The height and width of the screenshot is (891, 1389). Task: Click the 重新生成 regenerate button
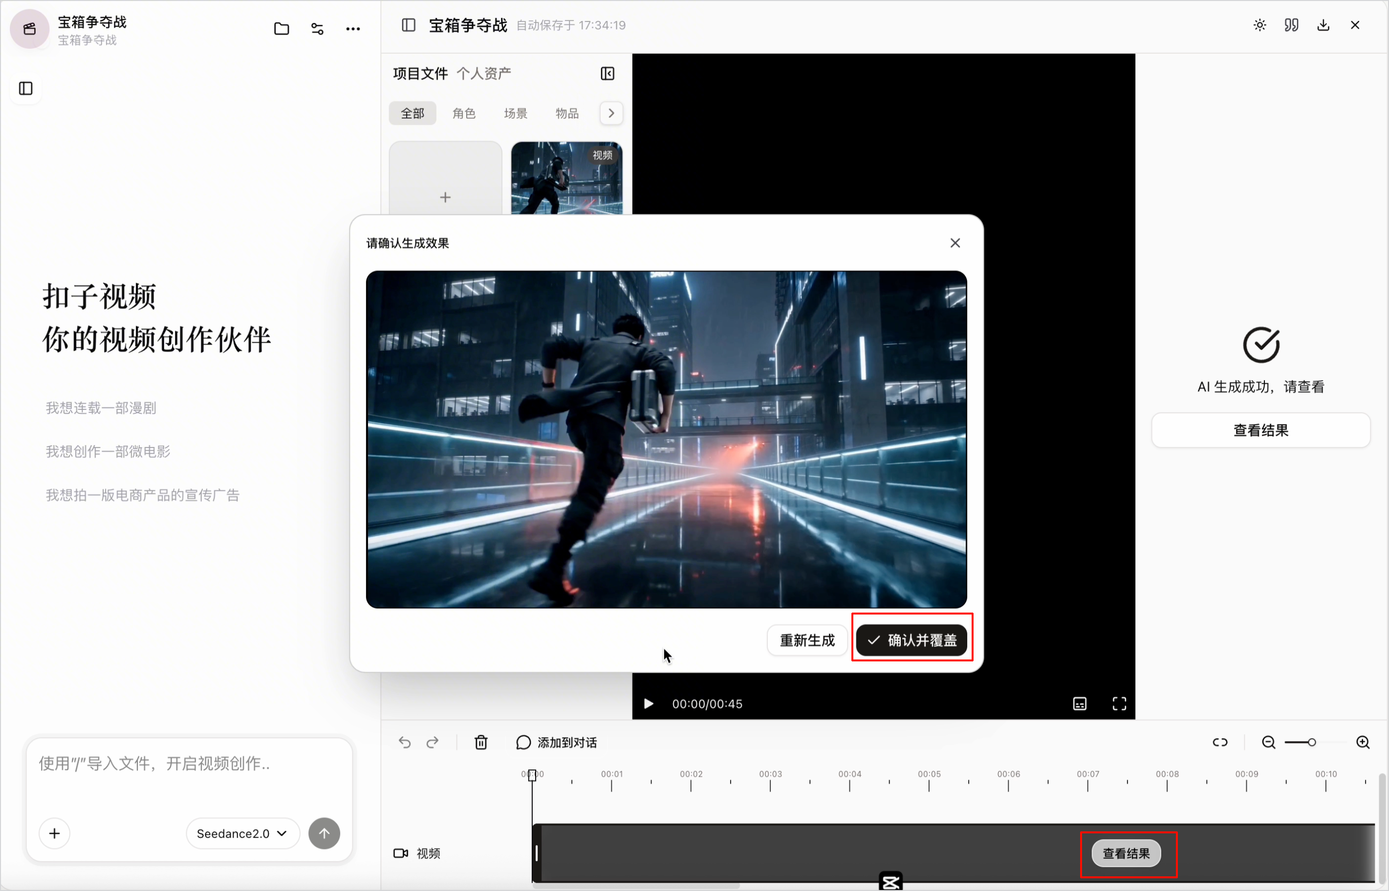click(x=807, y=640)
